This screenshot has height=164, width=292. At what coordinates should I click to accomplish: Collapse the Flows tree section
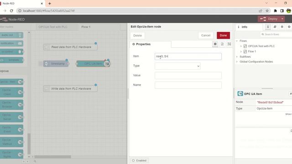pyautogui.click(x=237, y=41)
